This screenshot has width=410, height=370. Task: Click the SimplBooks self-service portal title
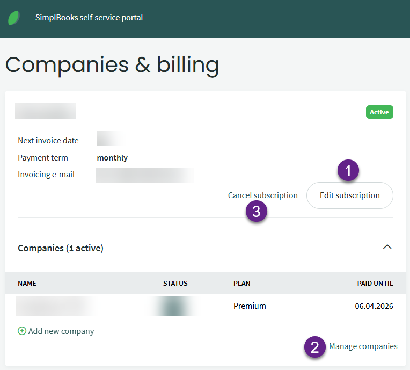coord(89,18)
